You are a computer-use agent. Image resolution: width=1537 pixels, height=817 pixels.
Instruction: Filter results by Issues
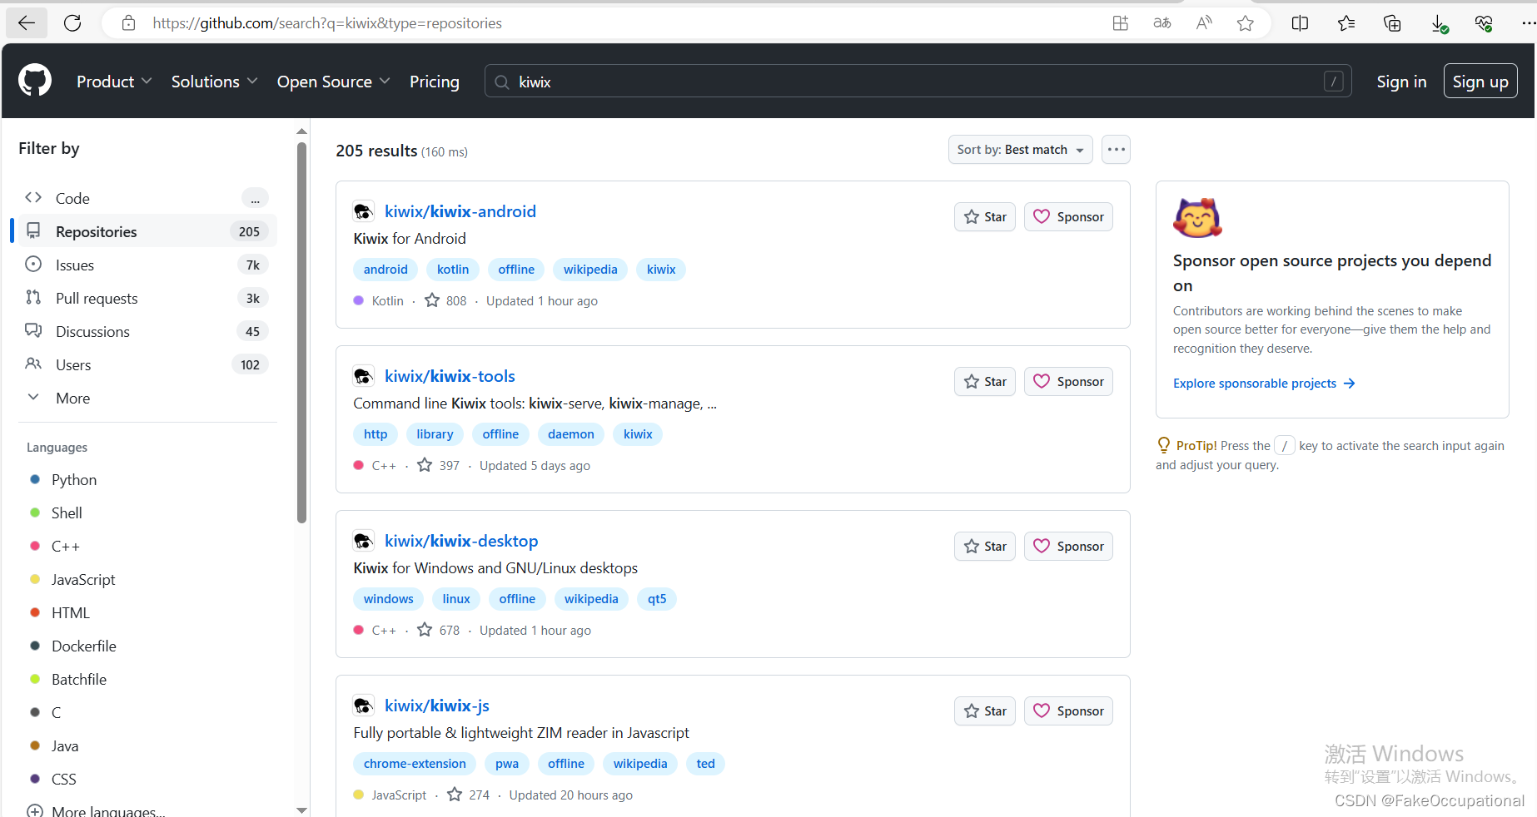tap(147, 265)
